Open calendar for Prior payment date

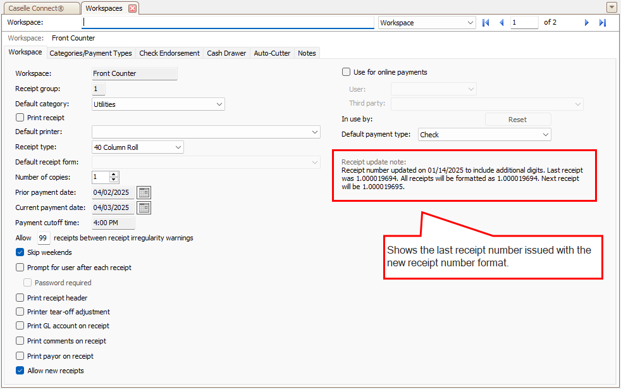coord(144,192)
